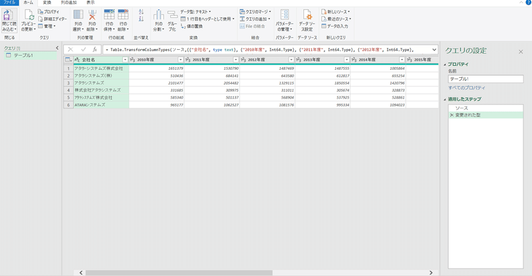Collapse the プロパティ section
This screenshot has width=532, height=276.
(x=445, y=64)
